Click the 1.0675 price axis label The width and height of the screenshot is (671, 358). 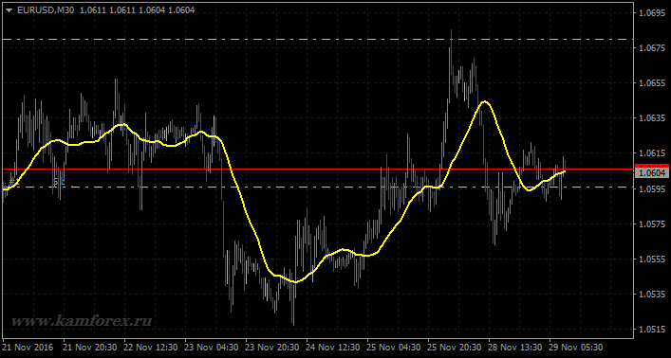pyautogui.click(x=652, y=48)
